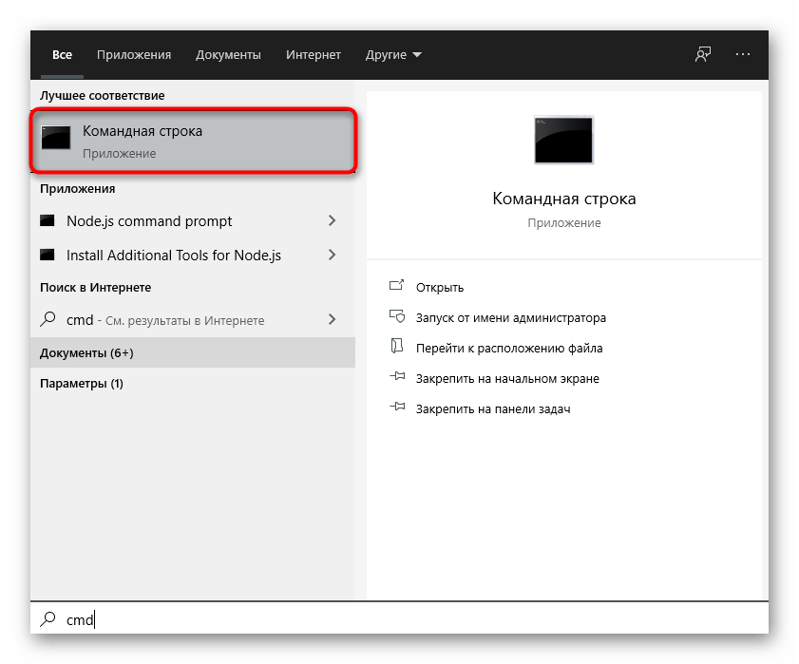Switch to the Документы tab

click(228, 55)
